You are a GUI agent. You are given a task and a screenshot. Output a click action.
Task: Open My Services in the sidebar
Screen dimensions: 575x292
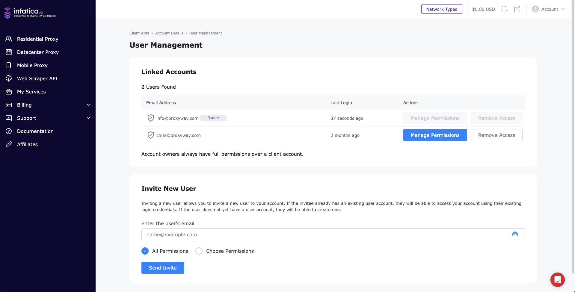[x=31, y=92]
